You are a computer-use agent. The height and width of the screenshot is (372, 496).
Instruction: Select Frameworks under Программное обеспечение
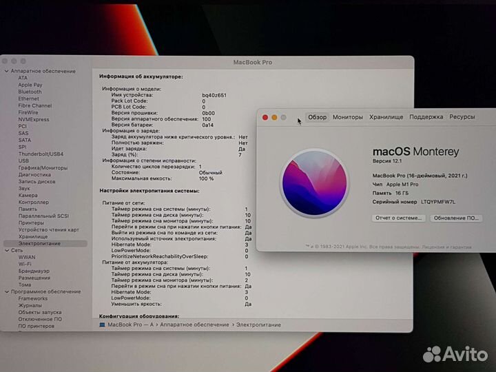click(x=33, y=298)
